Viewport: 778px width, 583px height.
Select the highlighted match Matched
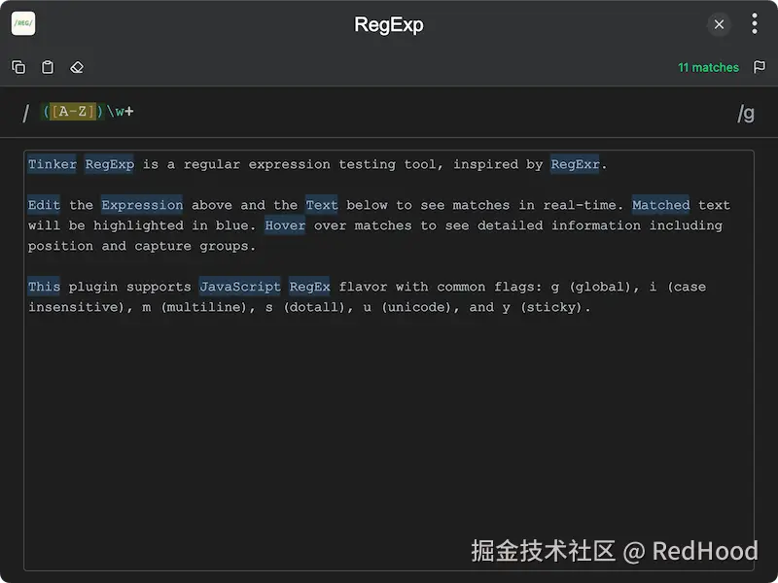661,205
